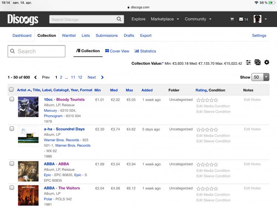Open the shopping cart icon
This screenshot has width=277, height=207.
232,19
